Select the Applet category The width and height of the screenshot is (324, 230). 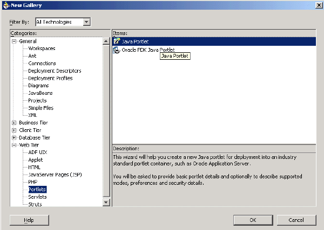[36, 160]
